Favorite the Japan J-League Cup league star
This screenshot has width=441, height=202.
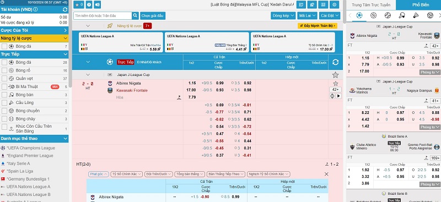point(335,75)
